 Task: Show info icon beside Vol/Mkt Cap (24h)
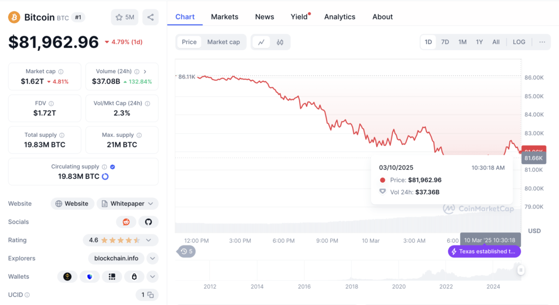coord(147,103)
